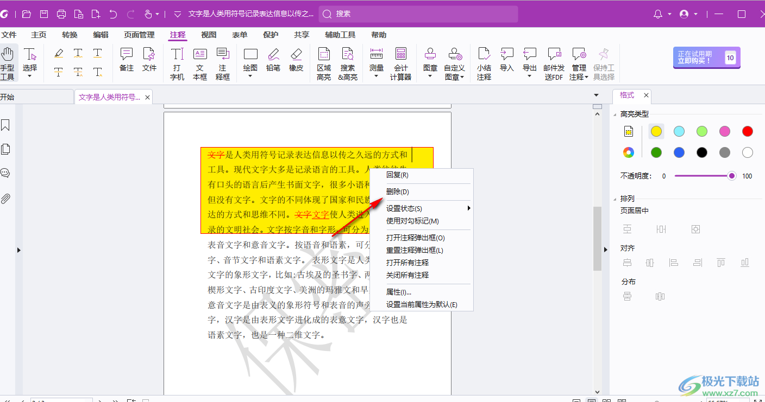Click the search (搜索) input field
The image size is (765, 402).
417,14
